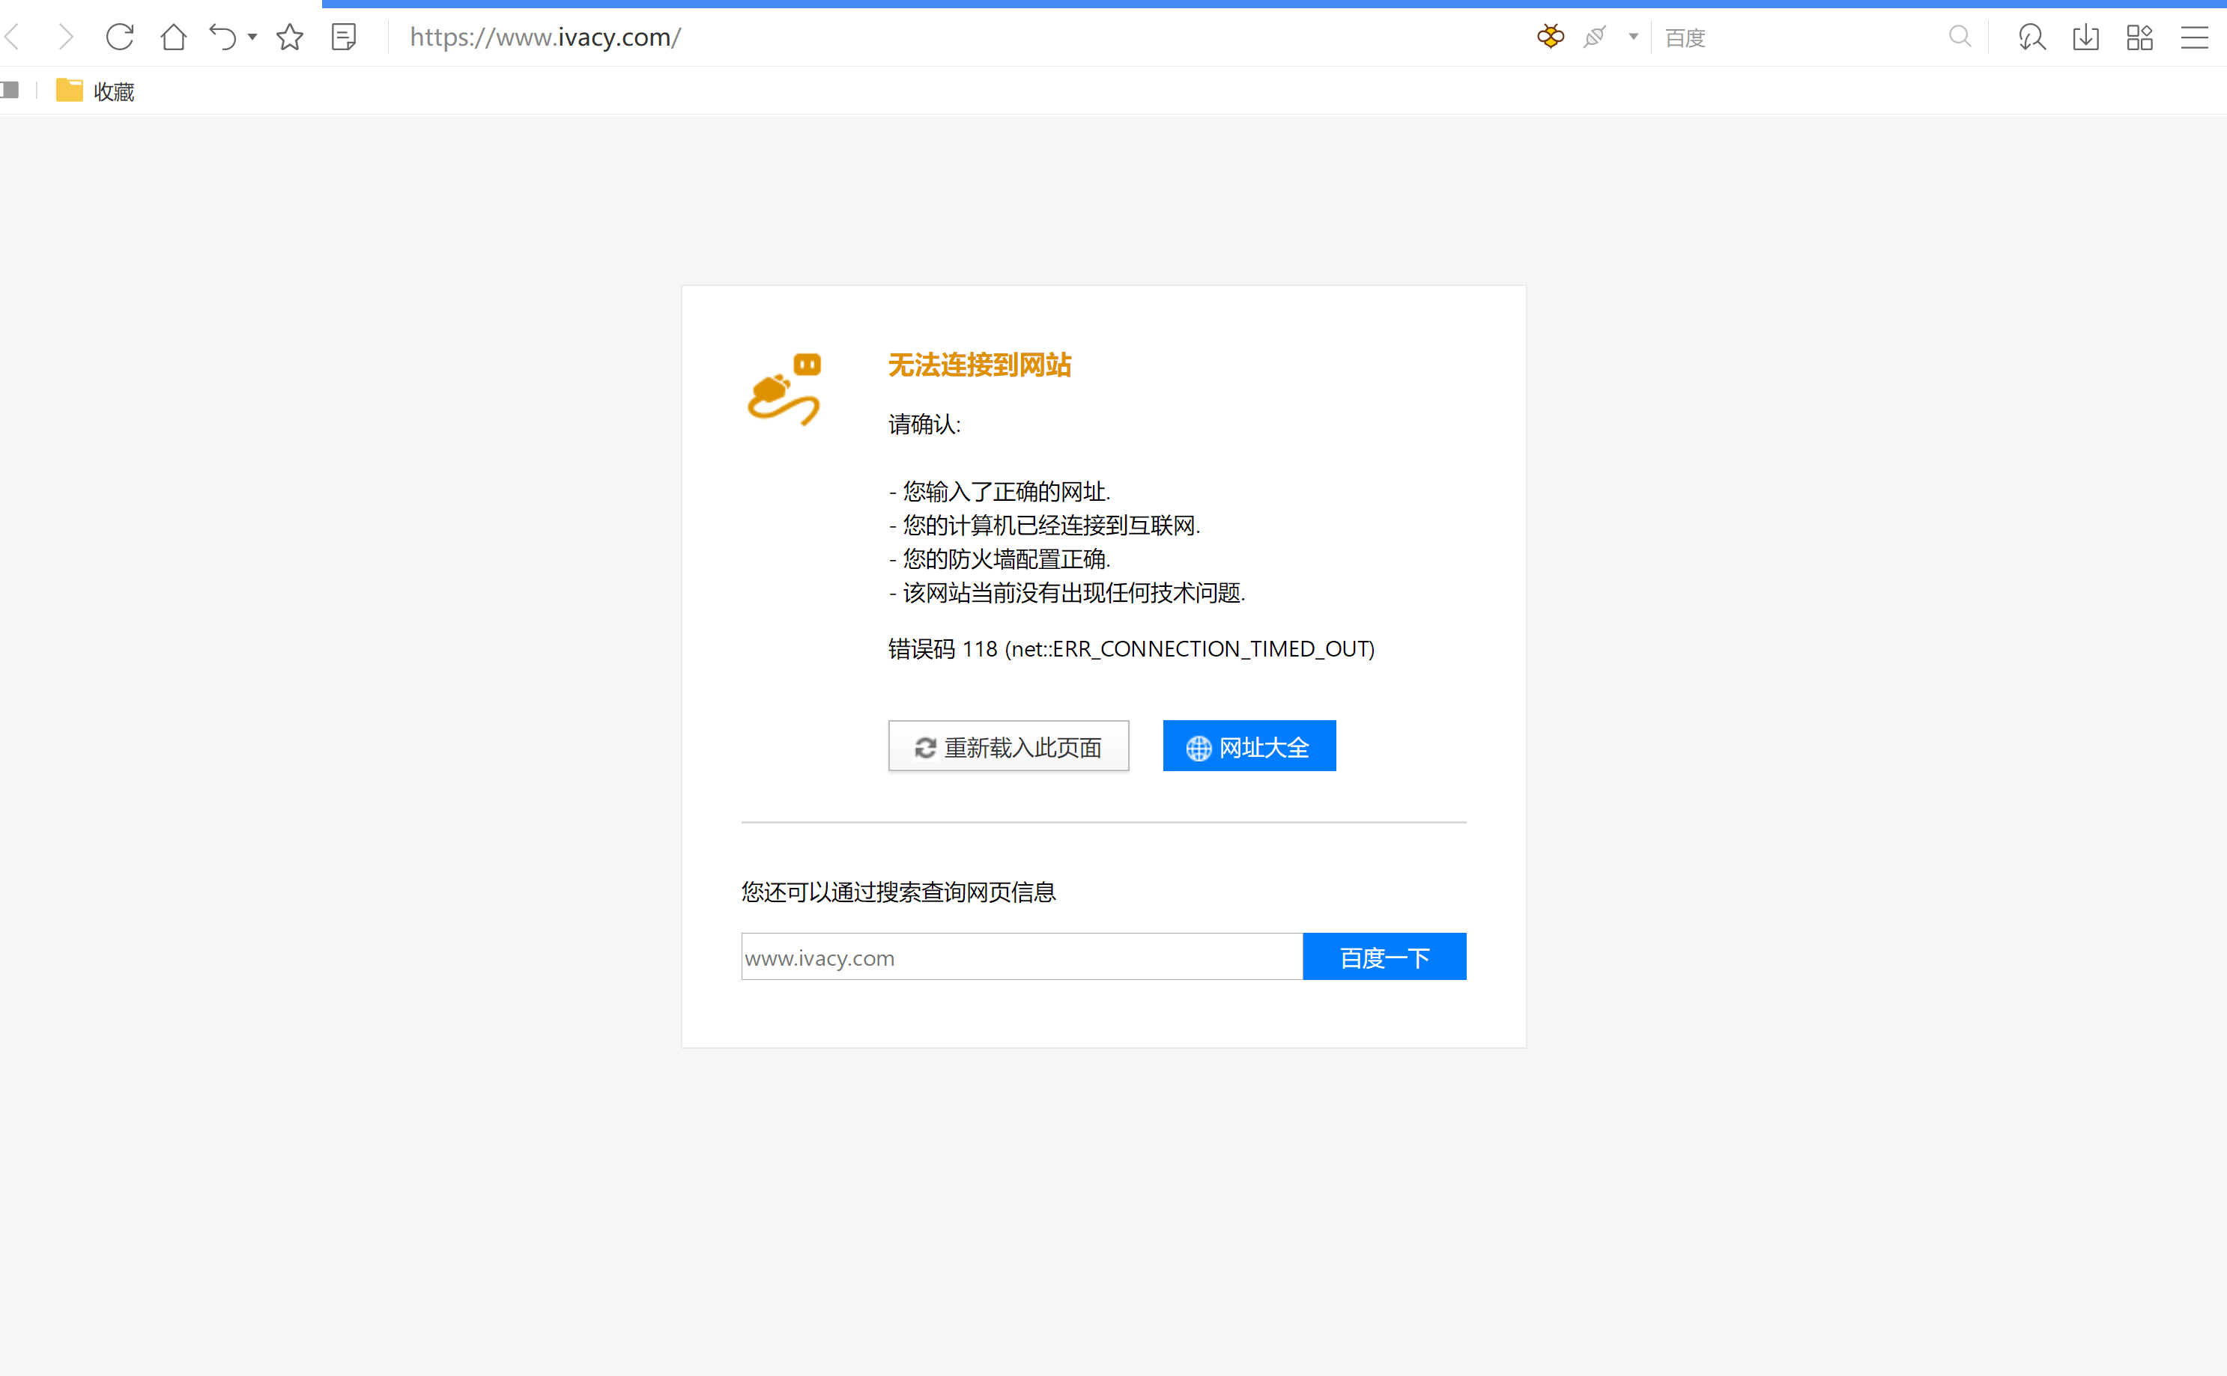Go forward with the forward arrow
This screenshot has height=1376, width=2227.
pyautogui.click(x=66, y=37)
